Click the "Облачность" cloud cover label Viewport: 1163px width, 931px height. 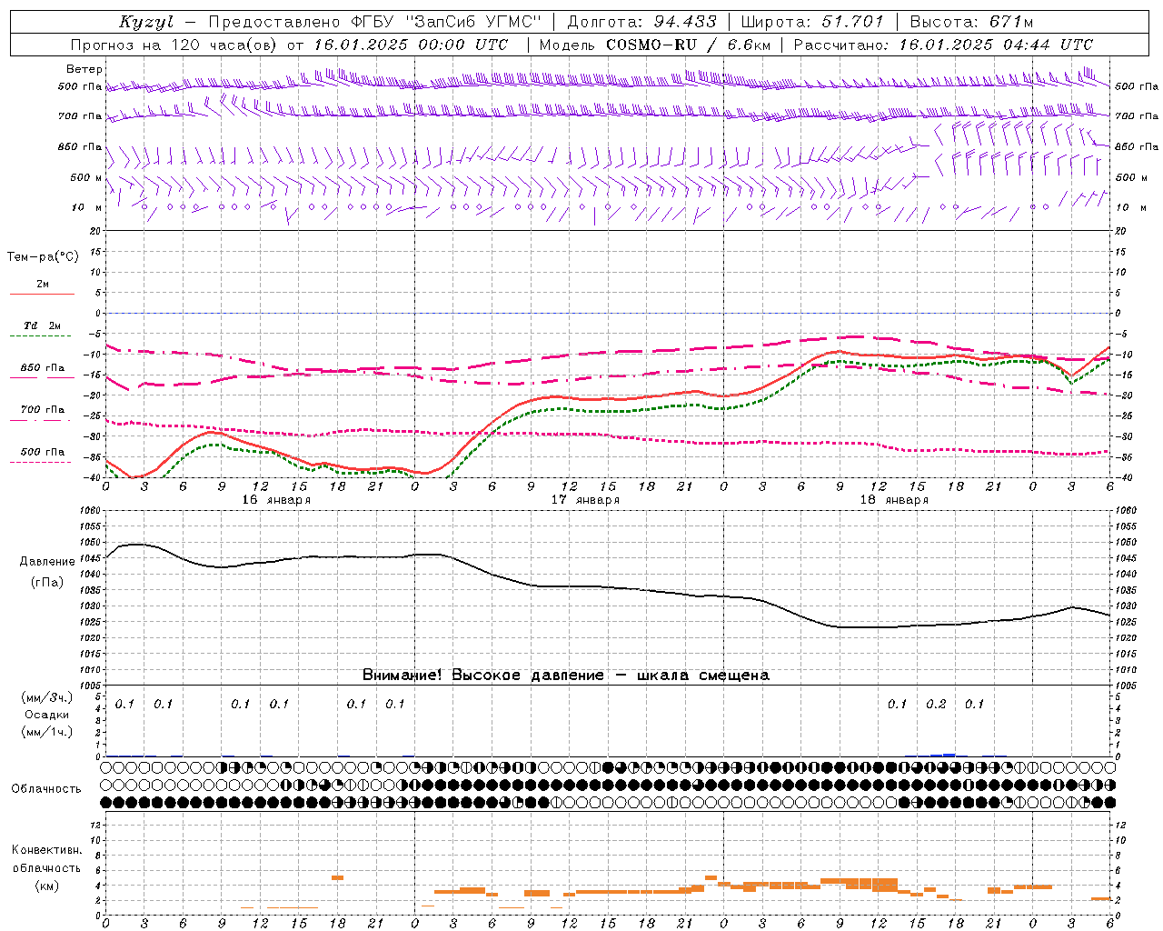pos(46,789)
